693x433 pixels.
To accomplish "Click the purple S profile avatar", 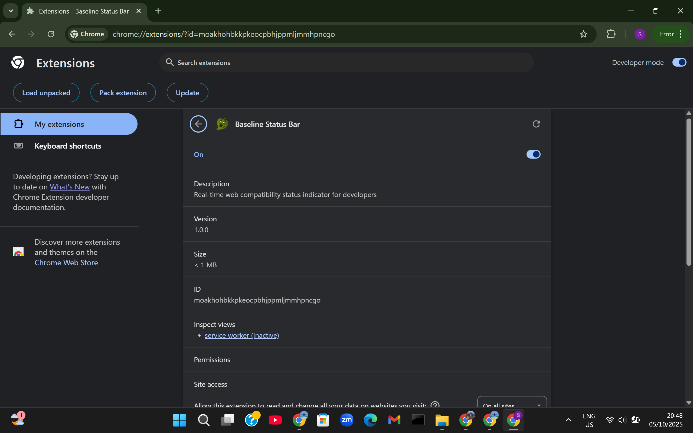I will pos(639,34).
